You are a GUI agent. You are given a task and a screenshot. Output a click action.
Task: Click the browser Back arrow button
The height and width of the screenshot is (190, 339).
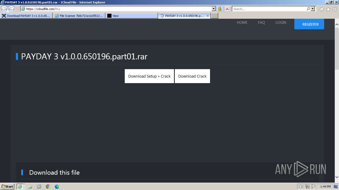coord(4,9)
